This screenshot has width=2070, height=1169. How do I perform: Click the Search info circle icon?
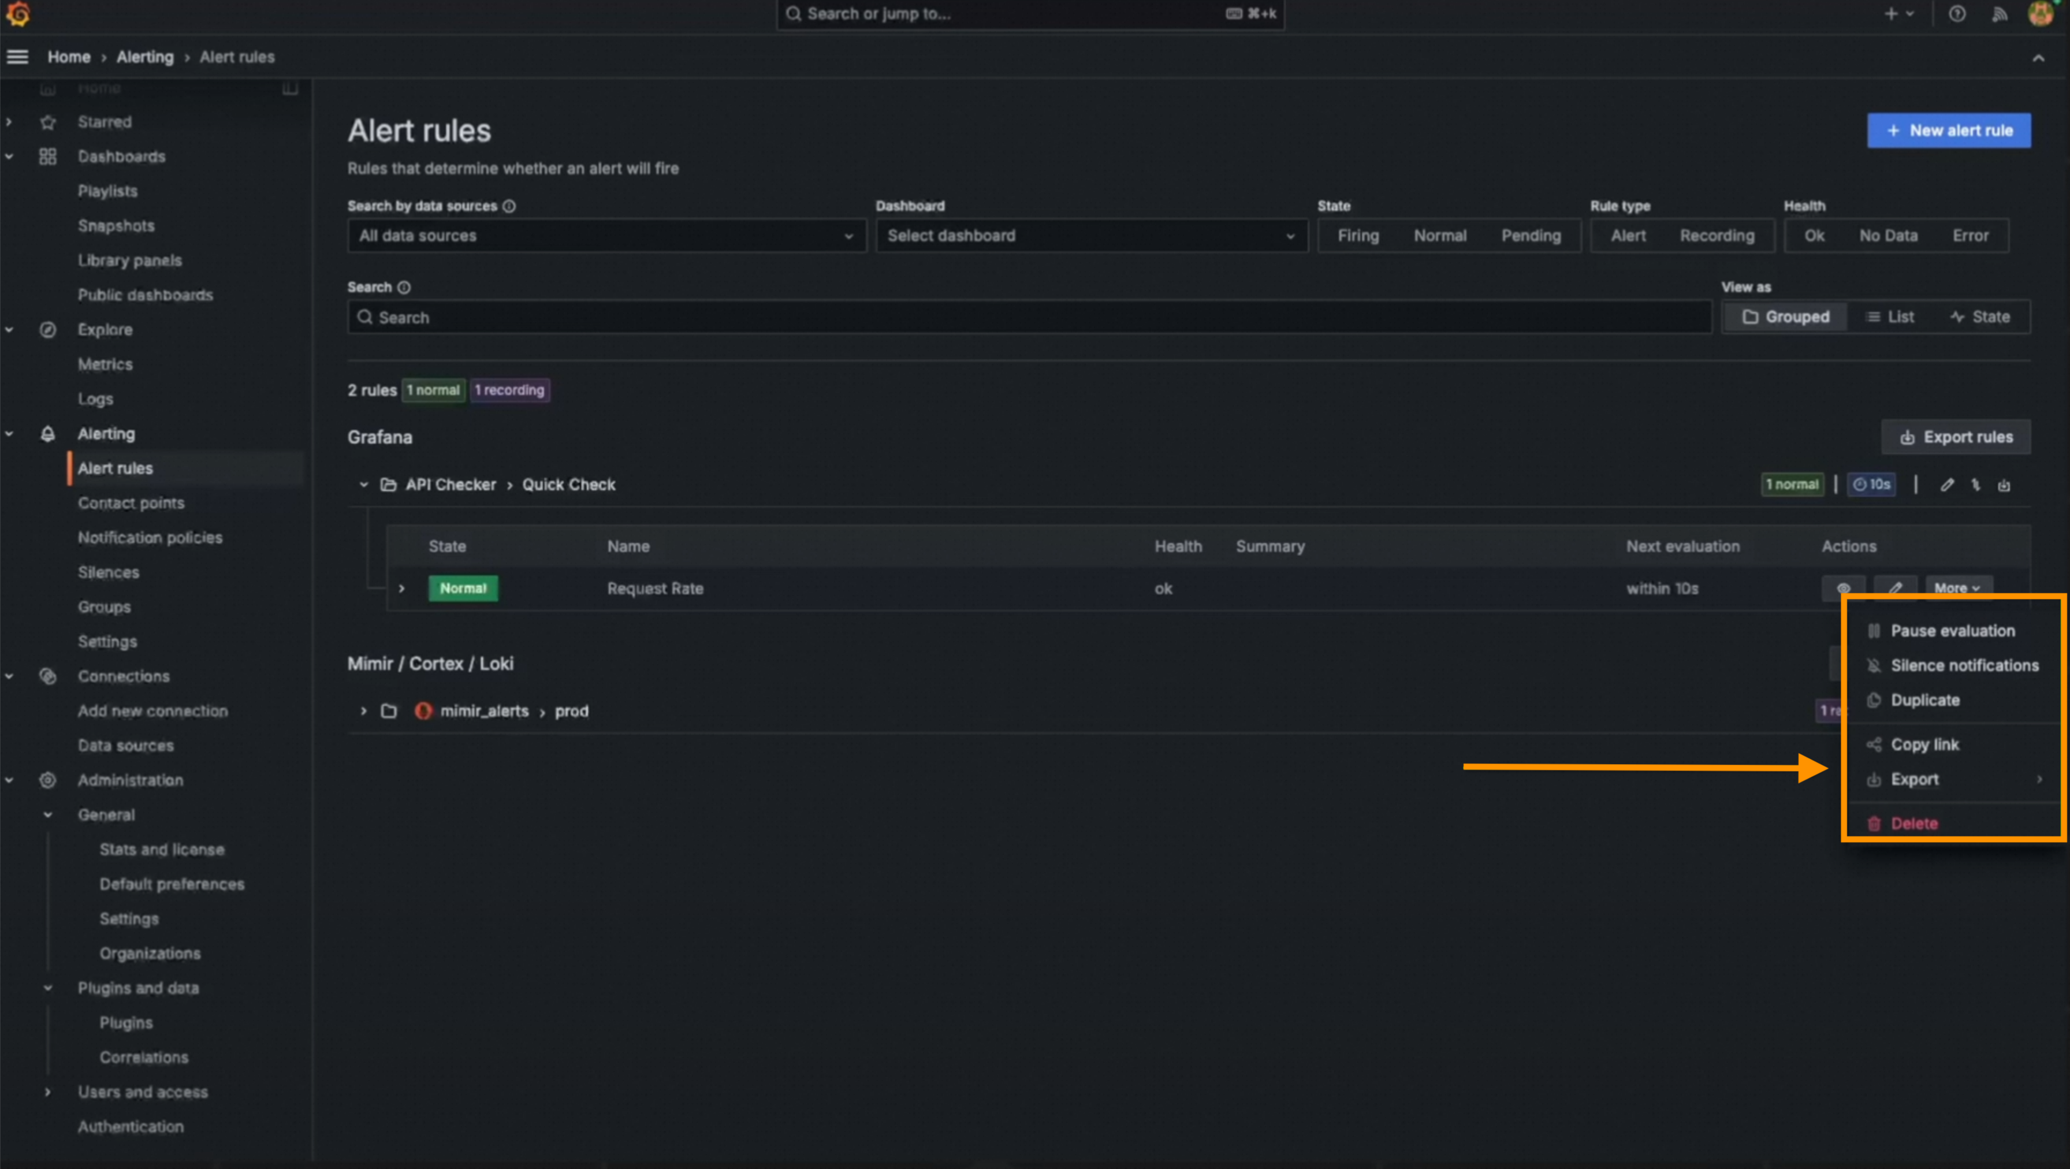point(404,288)
